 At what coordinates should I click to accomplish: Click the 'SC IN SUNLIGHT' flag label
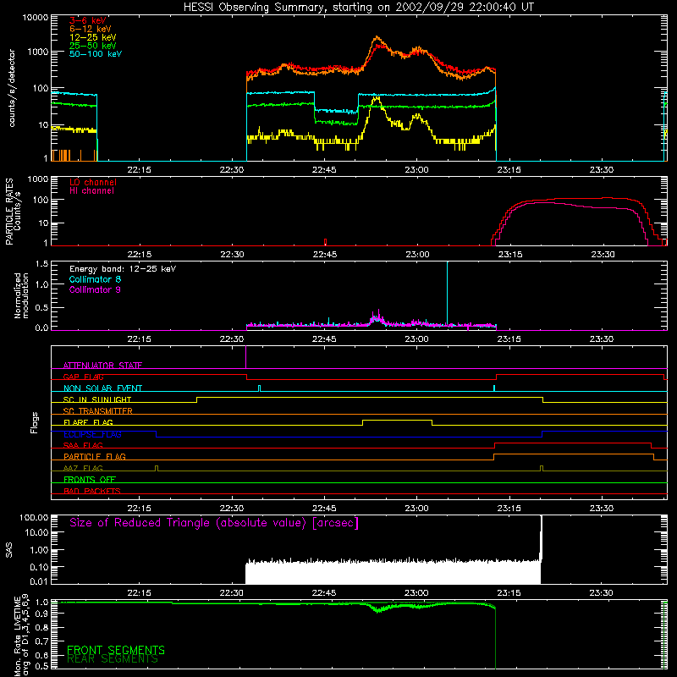97,399
